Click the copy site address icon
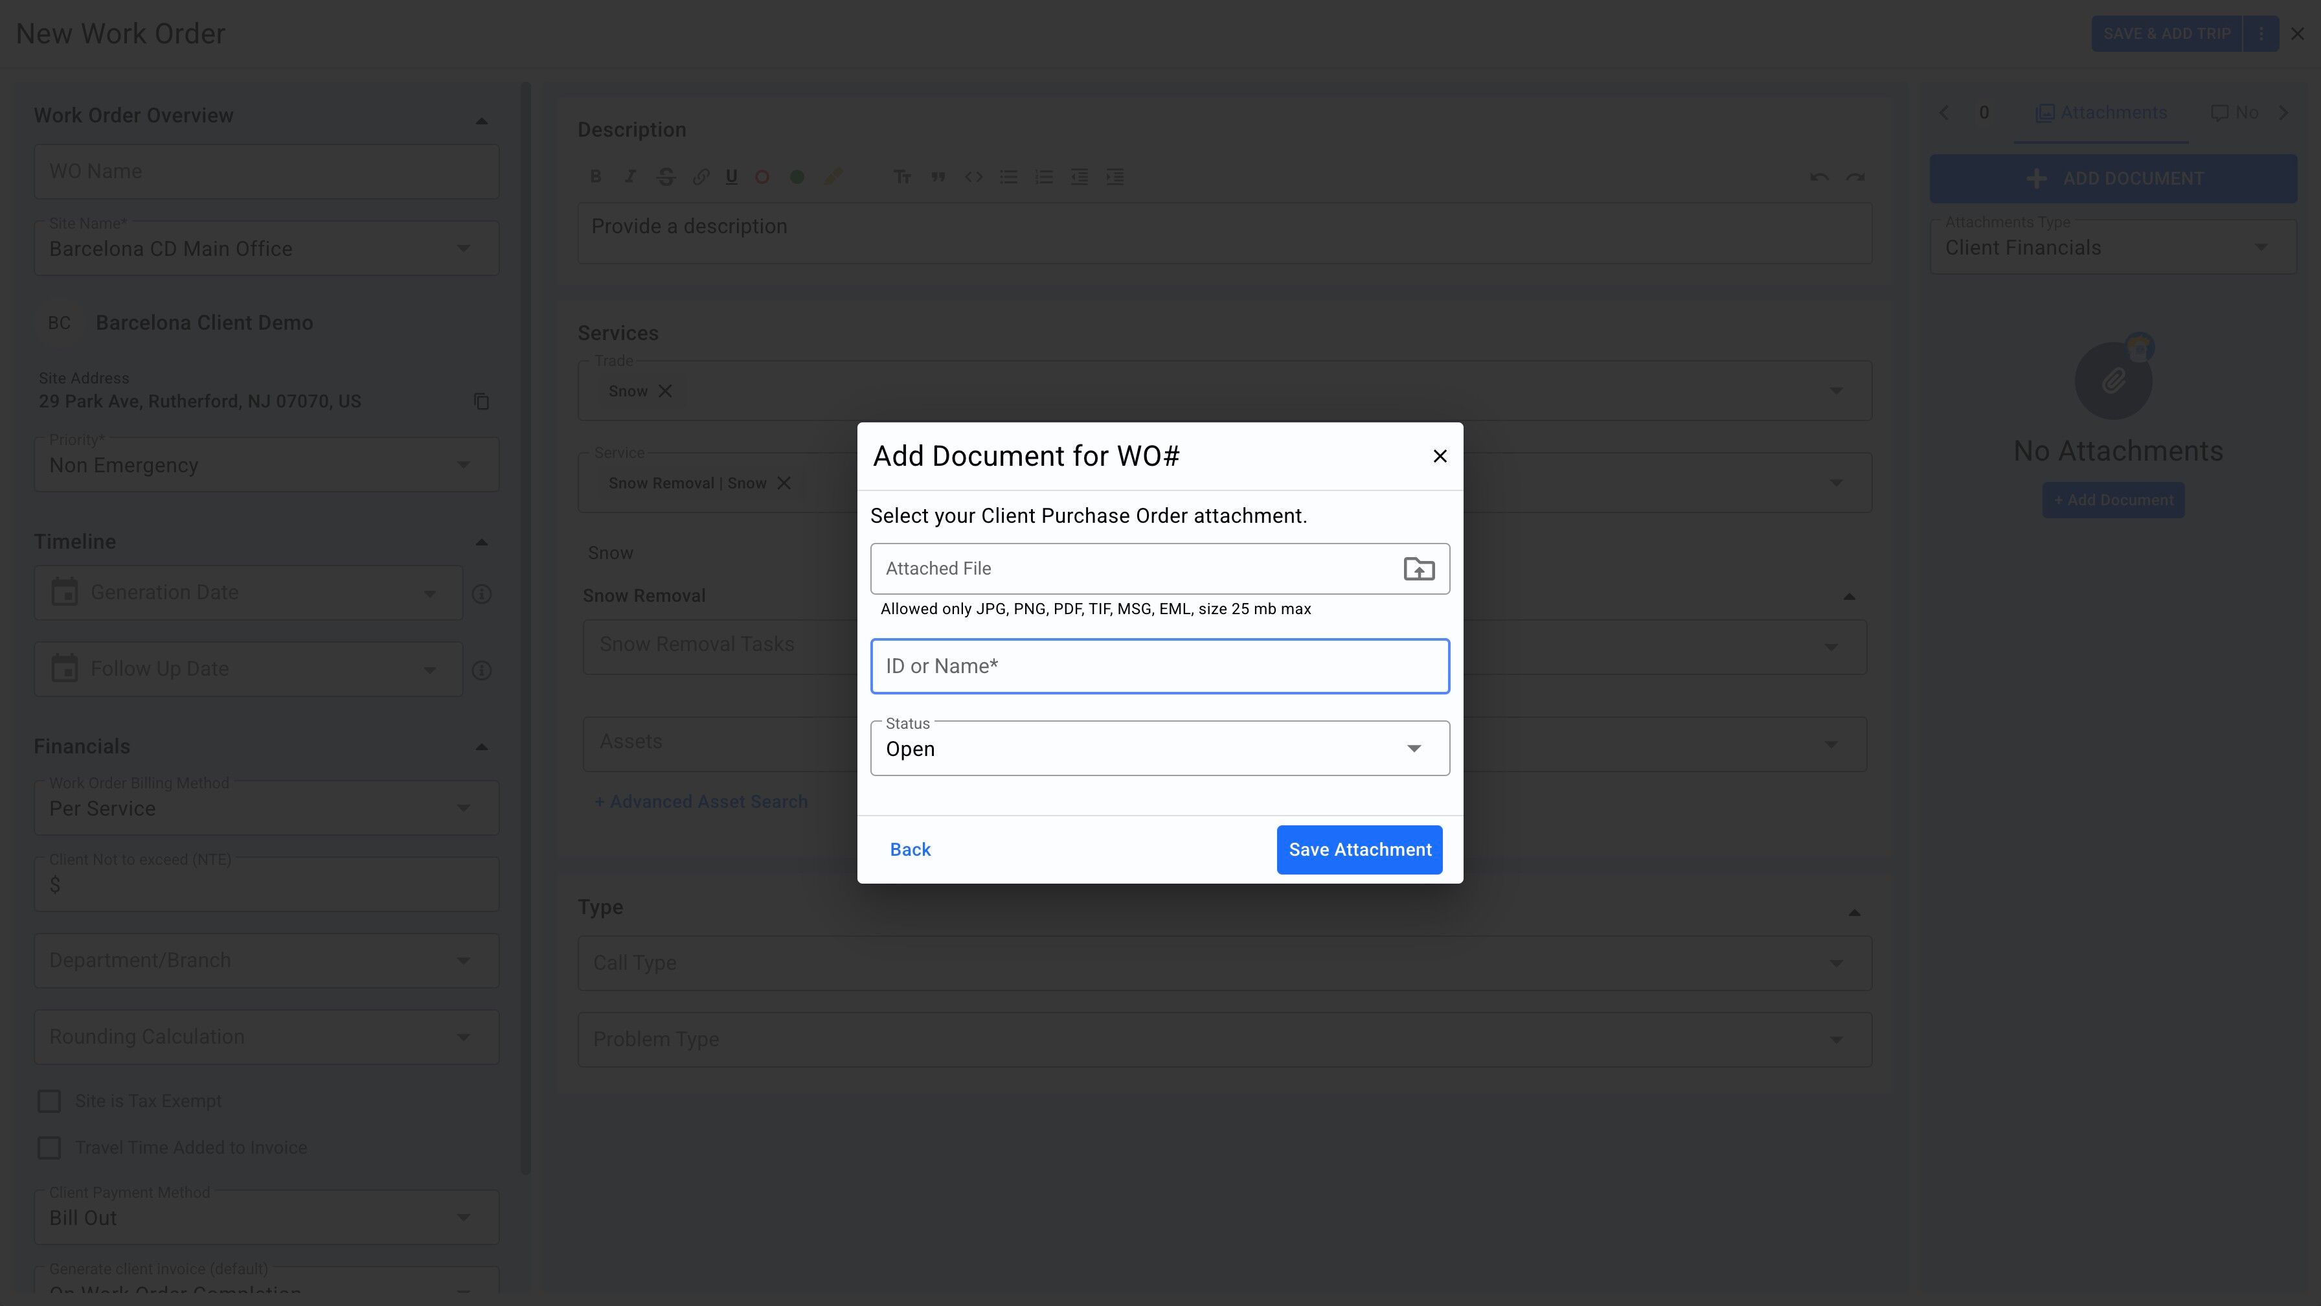Viewport: 2321px width, 1306px height. tap(481, 401)
